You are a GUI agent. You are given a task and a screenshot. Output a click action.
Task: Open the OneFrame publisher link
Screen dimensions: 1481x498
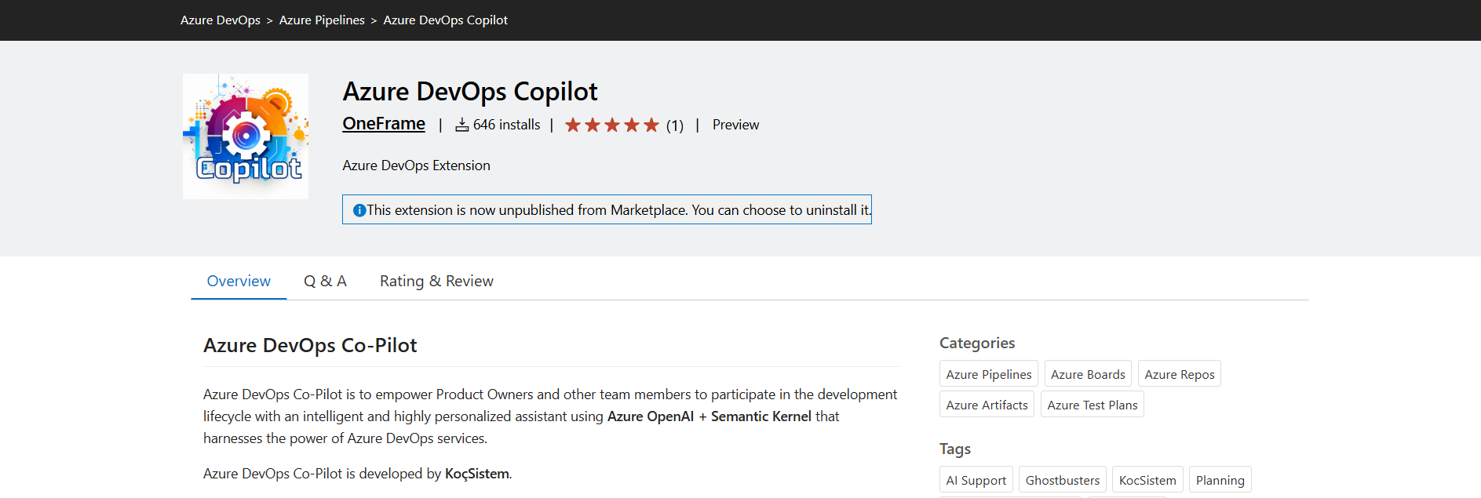coord(384,124)
